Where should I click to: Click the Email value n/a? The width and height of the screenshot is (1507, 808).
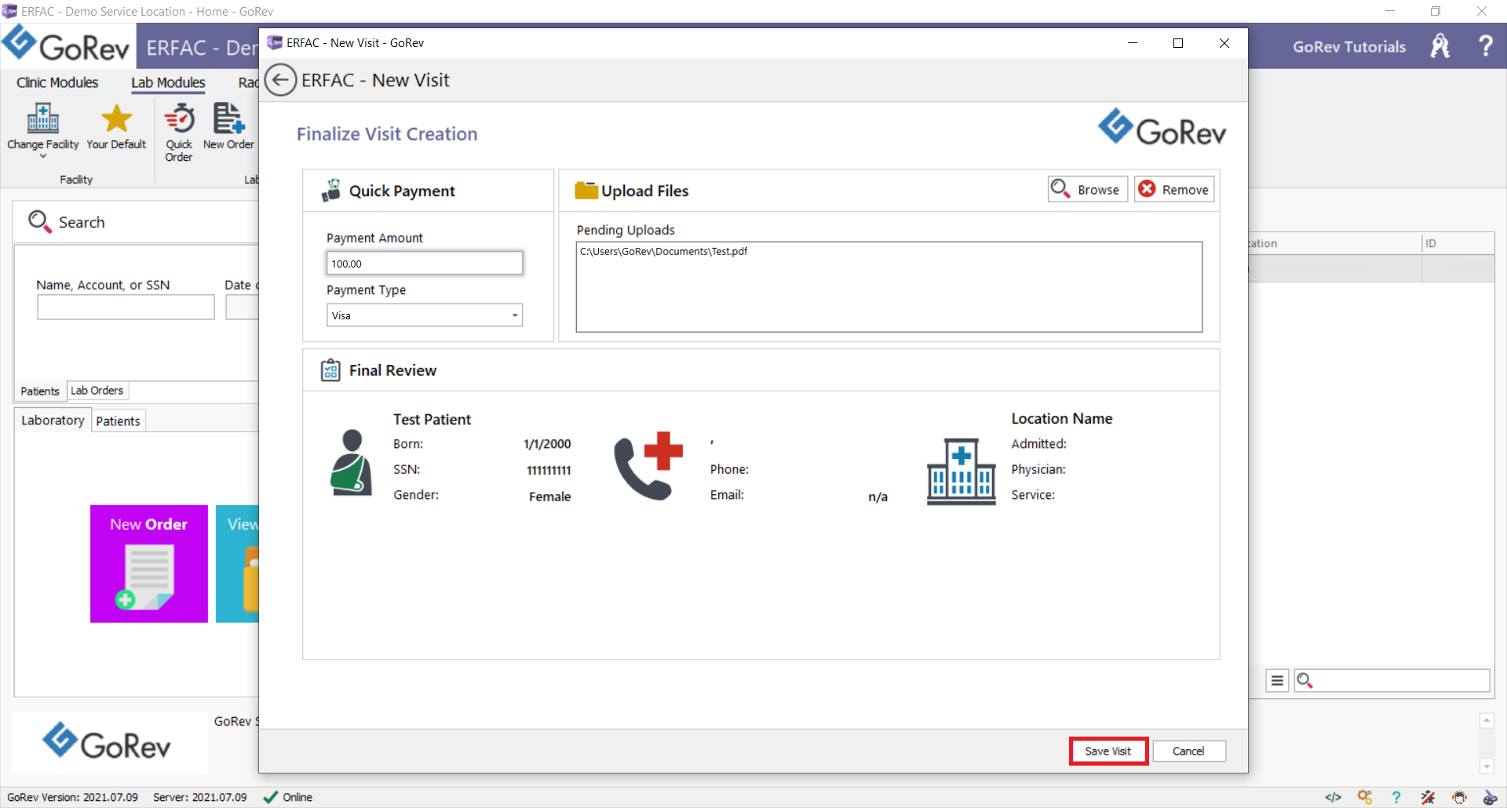click(878, 497)
